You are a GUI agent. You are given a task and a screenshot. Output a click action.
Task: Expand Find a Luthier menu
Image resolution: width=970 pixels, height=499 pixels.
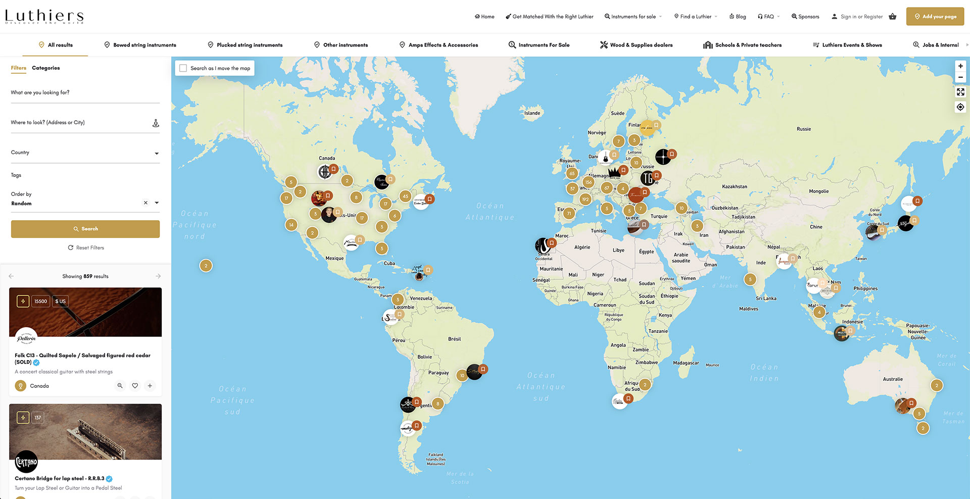click(696, 17)
